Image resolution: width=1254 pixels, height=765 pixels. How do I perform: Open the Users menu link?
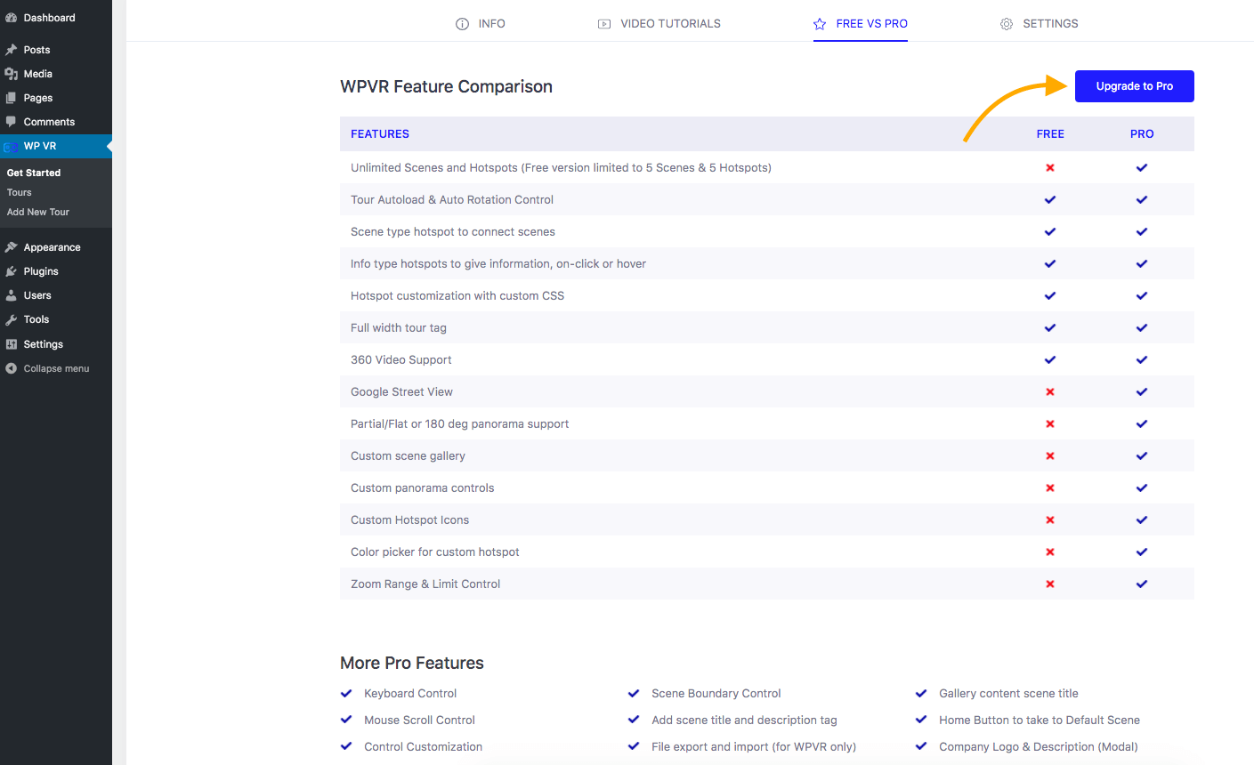click(37, 295)
